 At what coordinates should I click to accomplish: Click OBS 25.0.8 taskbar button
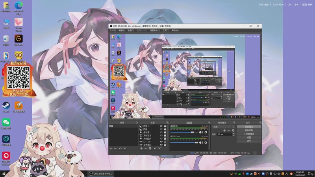click(101, 173)
